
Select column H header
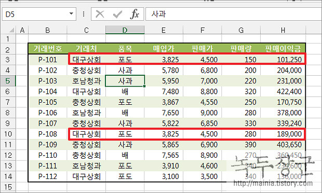pos(283,30)
